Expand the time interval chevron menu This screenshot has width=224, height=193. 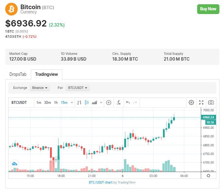coord(72,103)
